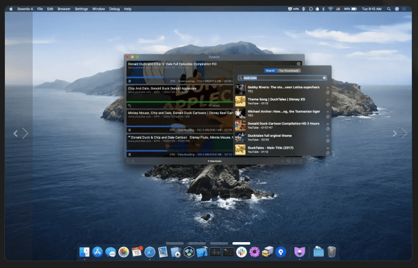Launch App Store from the Dock
The image size is (418, 268).
click(x=97, y=252)
